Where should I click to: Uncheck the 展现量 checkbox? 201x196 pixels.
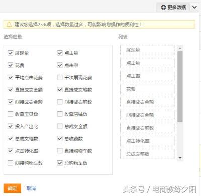(x=11, y=53)
